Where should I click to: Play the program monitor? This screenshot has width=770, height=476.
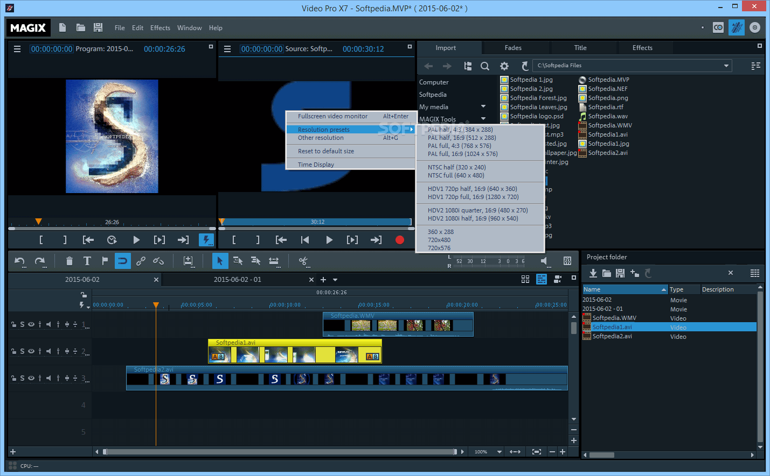point(136,240)
